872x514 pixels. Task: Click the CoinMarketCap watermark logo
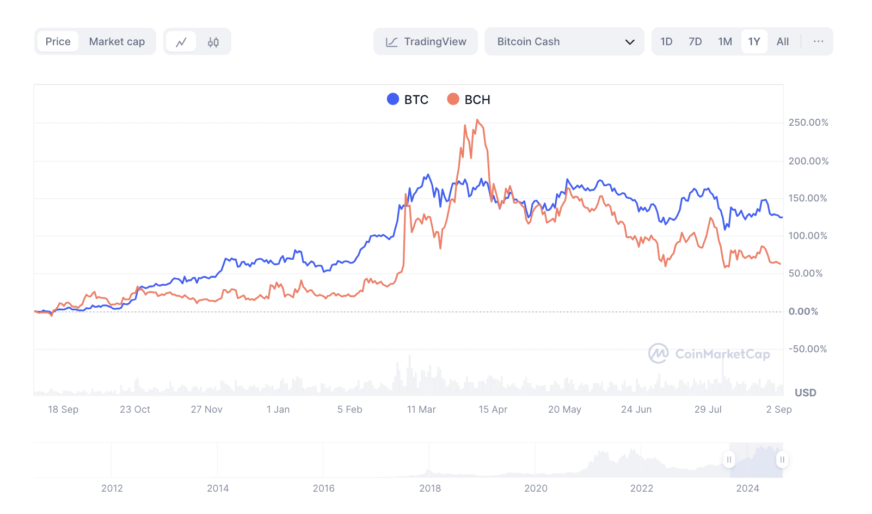(x=709, y=354)
